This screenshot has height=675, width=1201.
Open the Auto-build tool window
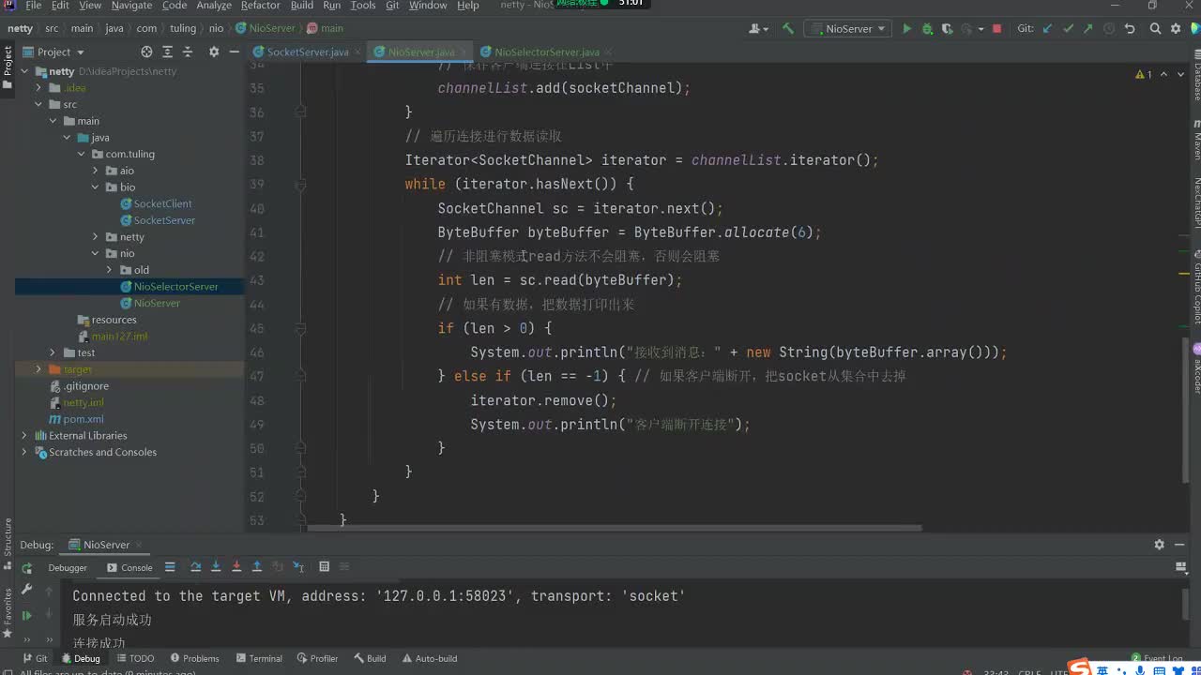(x=429, y=658)
